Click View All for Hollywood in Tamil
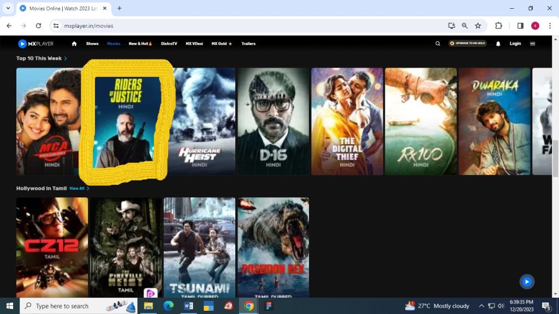This screenshot has width=559, height=314. pos(79,188)
